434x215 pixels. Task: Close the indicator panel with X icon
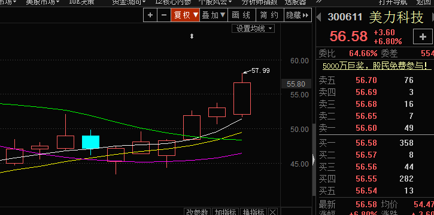(x=272, y=211)
